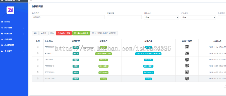
Task: Click the 2019-11-14 17:26 timestamp
Action: pyautogui.click(x=217, y=47)
